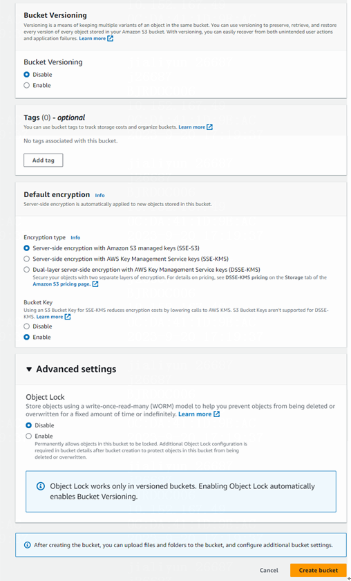Click info icon in the after-creating-bucket notice

pos(27,545)
